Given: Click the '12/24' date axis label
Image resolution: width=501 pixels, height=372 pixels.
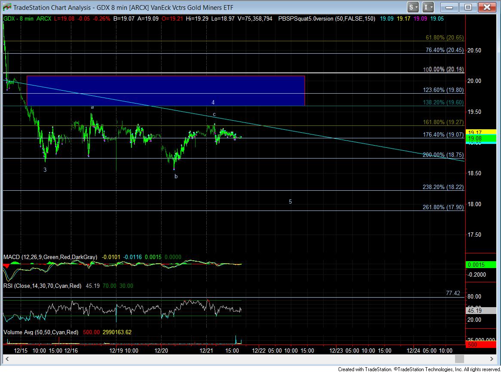Looking at the screenshot, I should pos(413,351).
